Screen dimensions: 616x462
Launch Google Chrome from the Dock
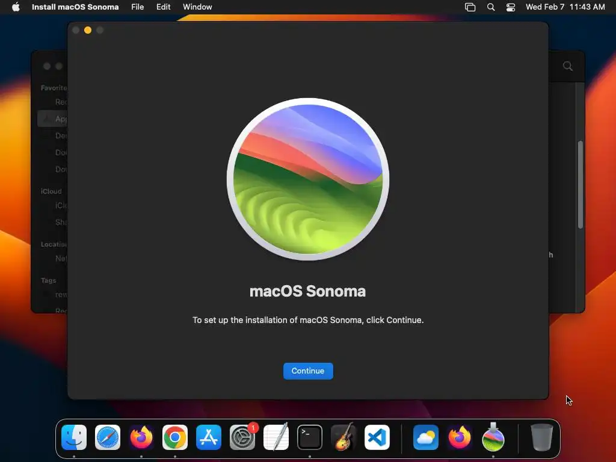(175, 437)
